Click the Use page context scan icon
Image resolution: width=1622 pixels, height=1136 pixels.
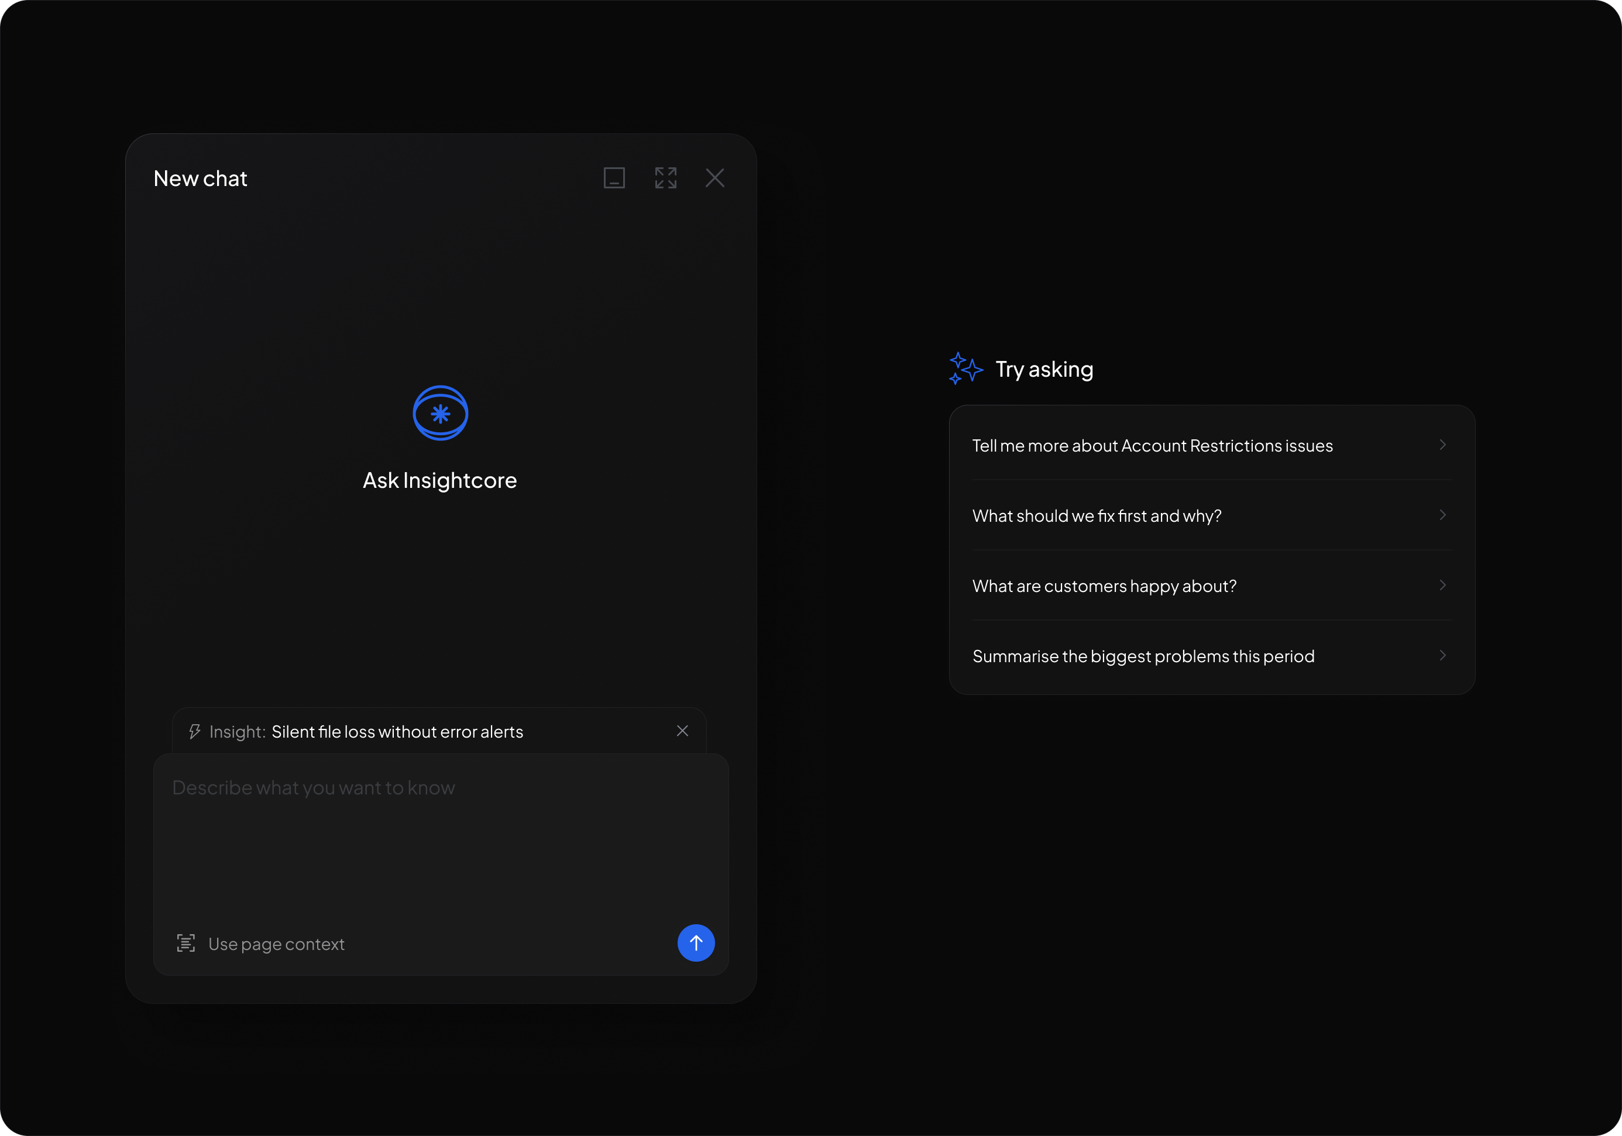186,943
